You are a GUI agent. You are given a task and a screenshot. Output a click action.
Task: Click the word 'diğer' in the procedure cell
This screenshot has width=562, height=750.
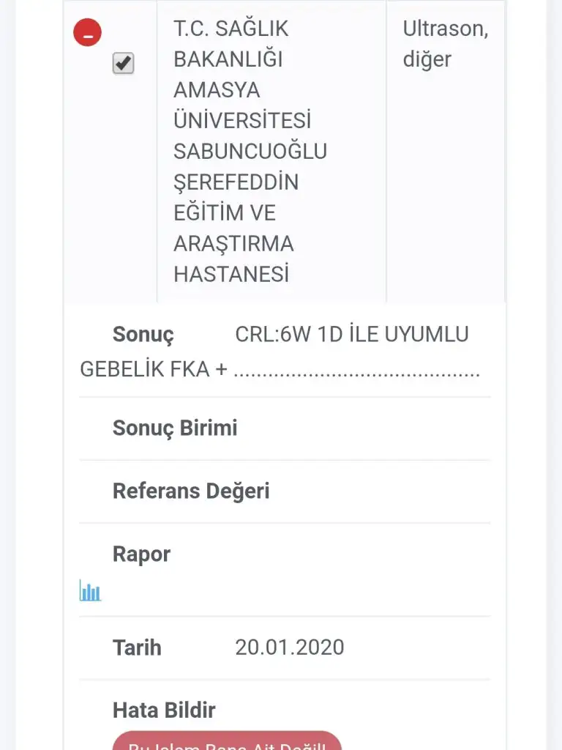[427, 59]
